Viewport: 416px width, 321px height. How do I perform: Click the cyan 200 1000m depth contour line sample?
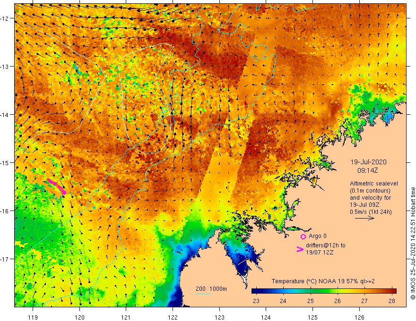pos(203,294)
